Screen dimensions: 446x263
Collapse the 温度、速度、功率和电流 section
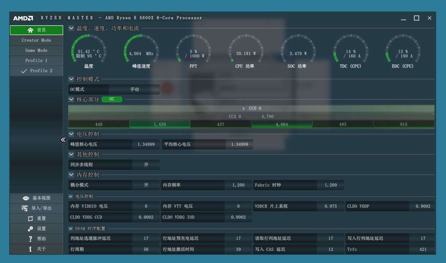71,28
